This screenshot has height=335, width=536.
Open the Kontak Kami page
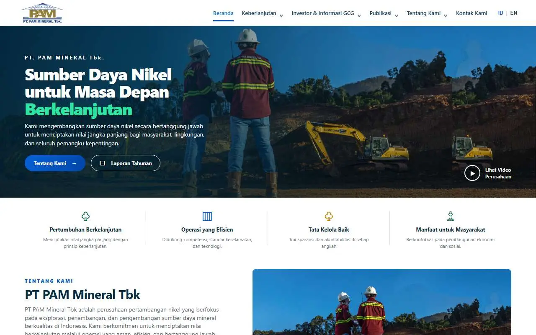[x=472, y=13]
